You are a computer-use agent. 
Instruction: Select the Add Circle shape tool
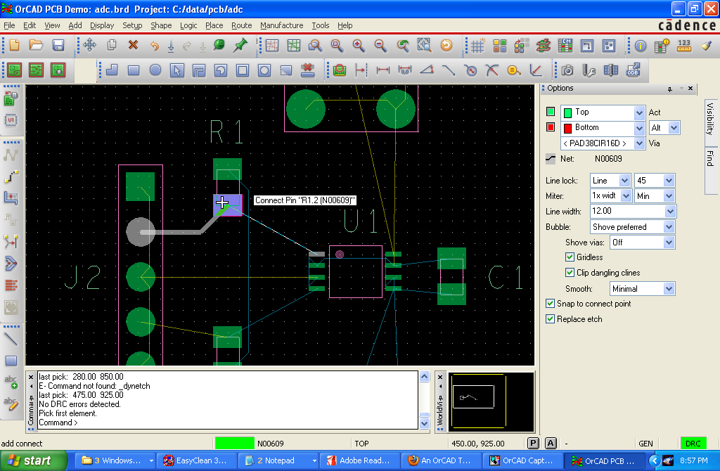(155, 70)
